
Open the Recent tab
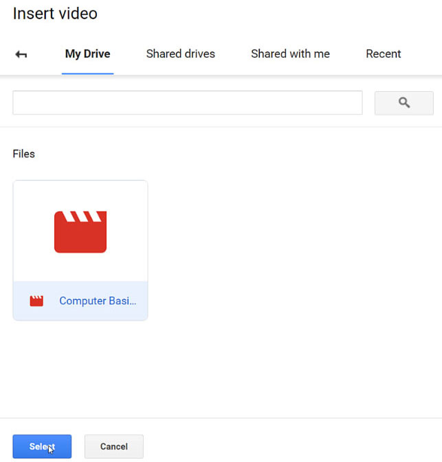point(384,54)
